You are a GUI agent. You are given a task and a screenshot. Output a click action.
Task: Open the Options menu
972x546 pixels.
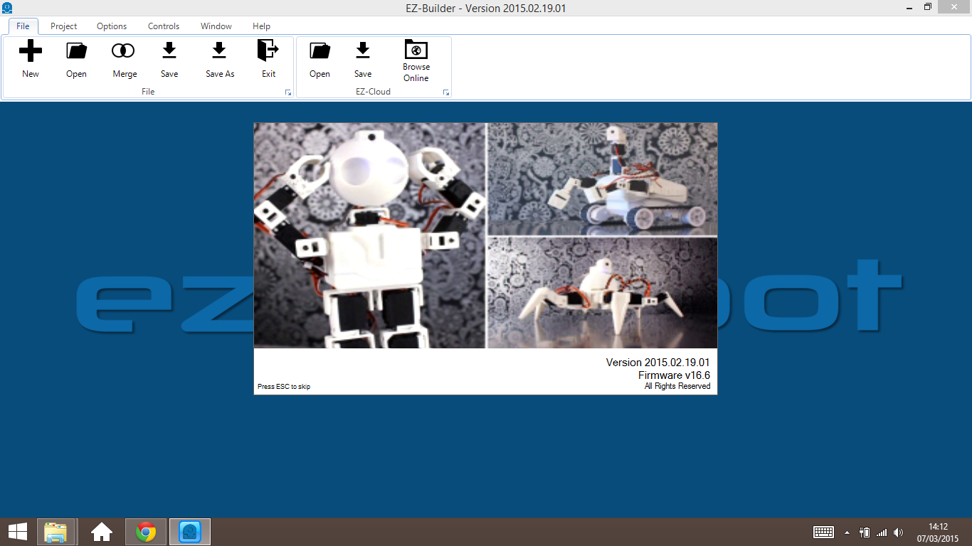(111, 26)
